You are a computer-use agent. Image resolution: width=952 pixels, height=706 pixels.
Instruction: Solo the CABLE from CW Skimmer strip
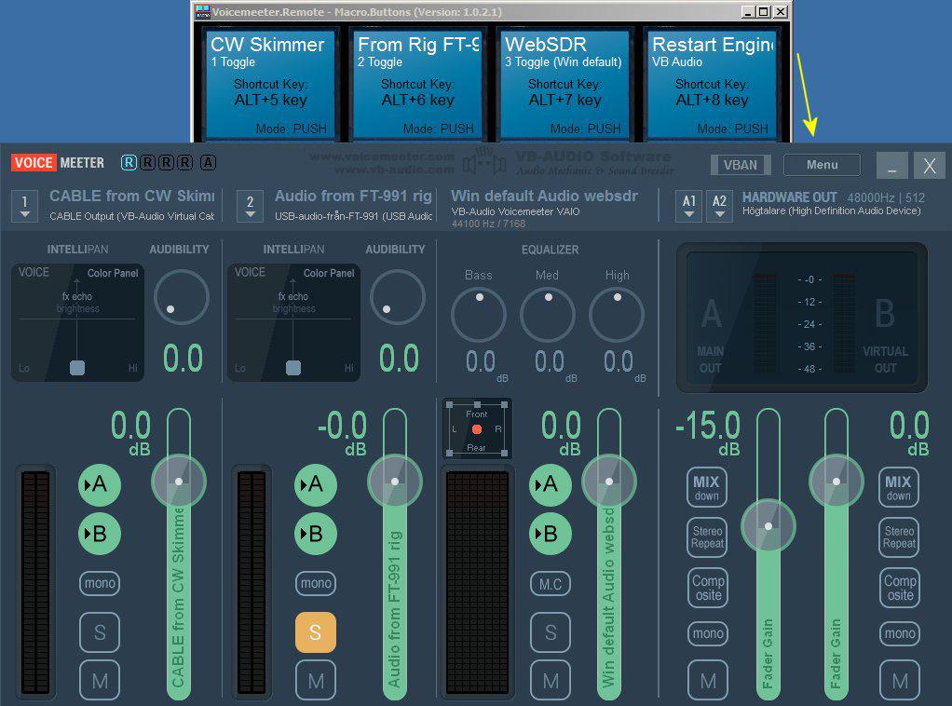tap(100, 632)
